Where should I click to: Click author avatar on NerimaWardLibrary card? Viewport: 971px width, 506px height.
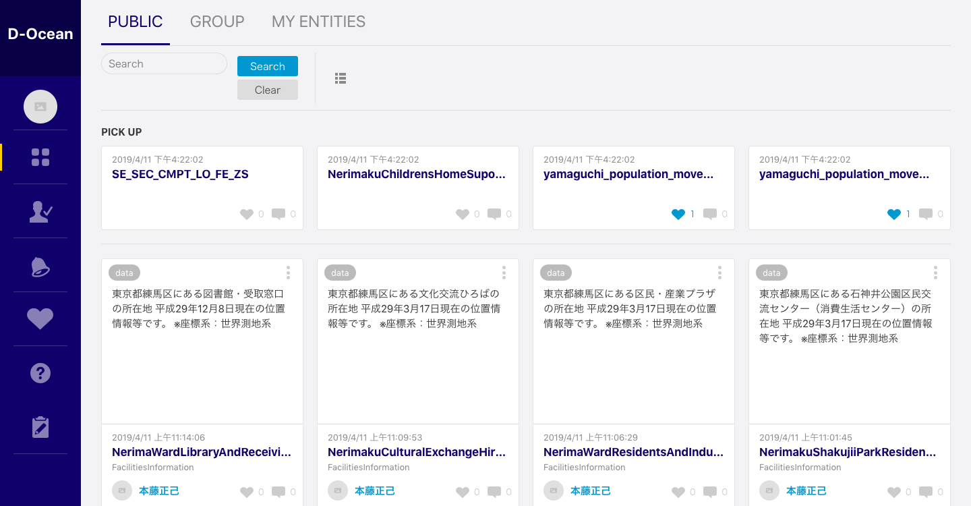(122, 490)
